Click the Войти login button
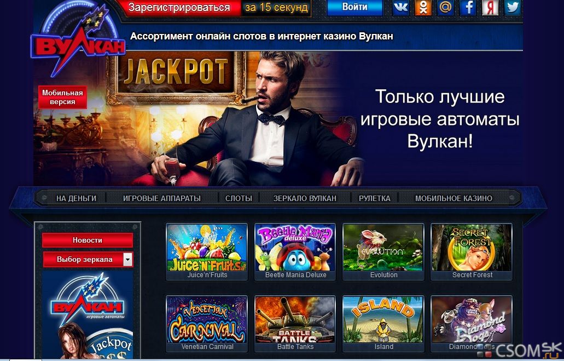This screenshot has width=564, height=361. [354, 7]
